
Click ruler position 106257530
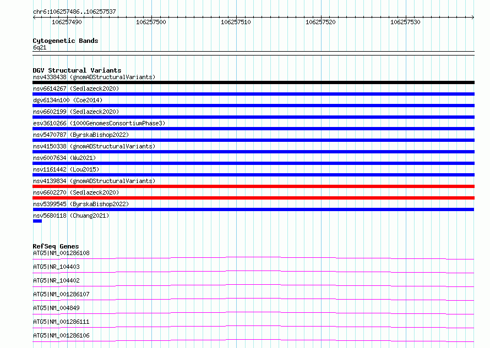coord(405,22)
